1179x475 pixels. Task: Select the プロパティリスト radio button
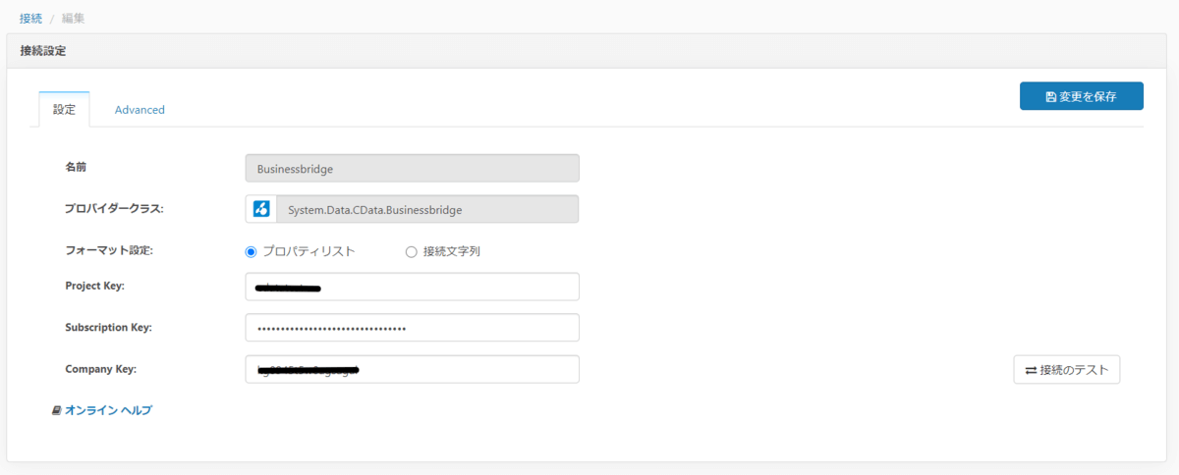(x=251, y=251)
